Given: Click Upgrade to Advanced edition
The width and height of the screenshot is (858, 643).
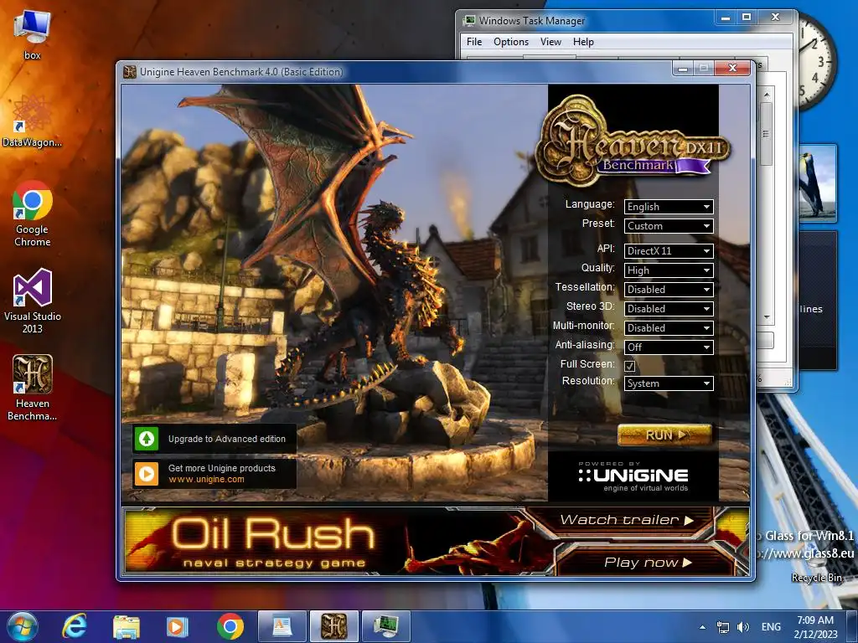Looking at the screenshot, I should pyautogui.click(x=227, y=439).
